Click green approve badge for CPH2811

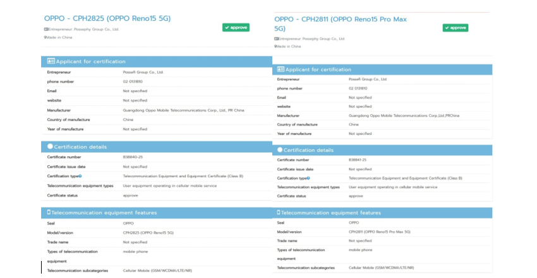click(x=455, y=28)
